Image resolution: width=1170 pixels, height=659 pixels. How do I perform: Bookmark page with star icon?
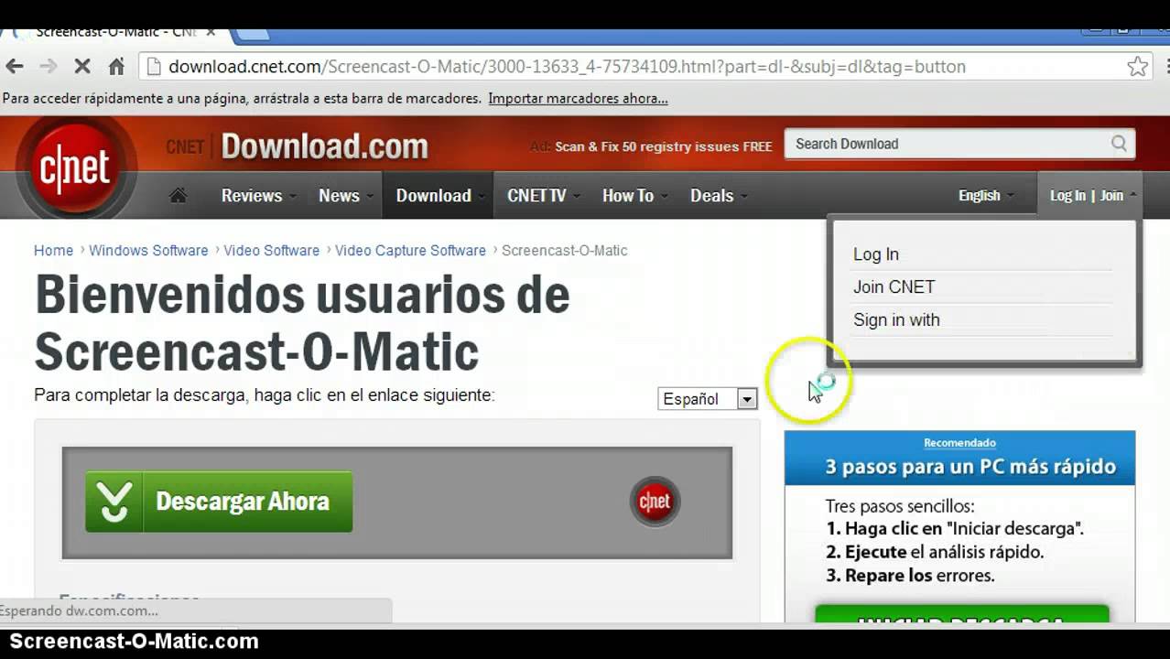click(x=1137, y=66)
